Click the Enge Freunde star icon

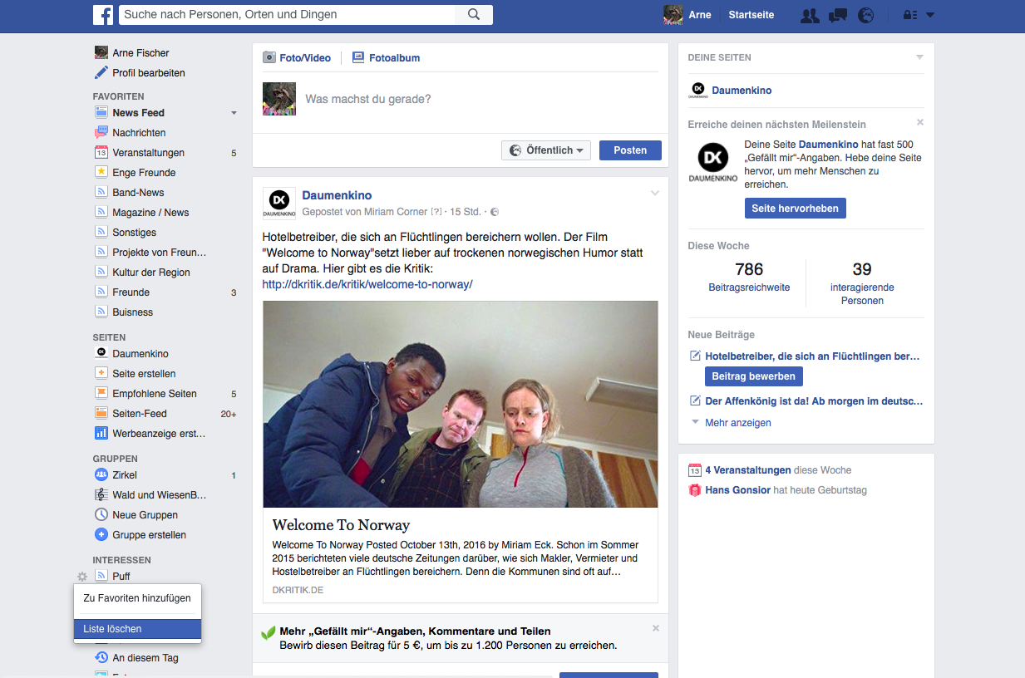click(101, 173)
